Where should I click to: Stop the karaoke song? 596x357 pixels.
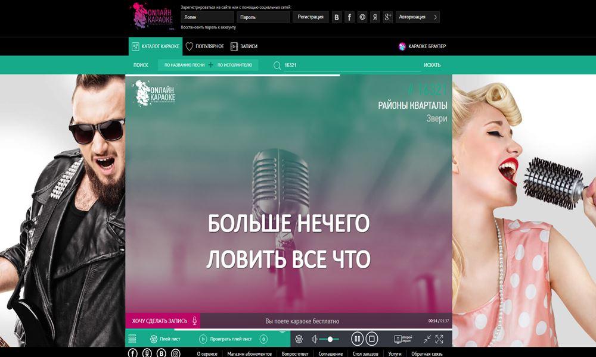[x=372, y=339]
